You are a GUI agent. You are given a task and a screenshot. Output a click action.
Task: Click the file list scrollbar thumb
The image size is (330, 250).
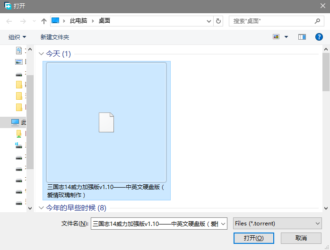click(x=326, y=72)
